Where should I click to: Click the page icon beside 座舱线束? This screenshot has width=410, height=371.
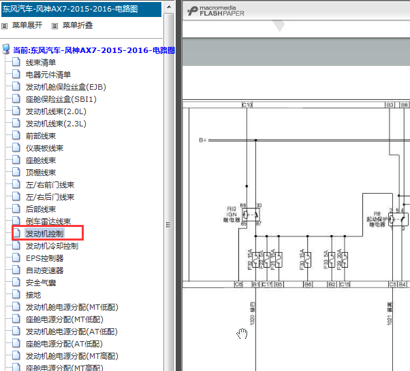[x=16, y=160]
